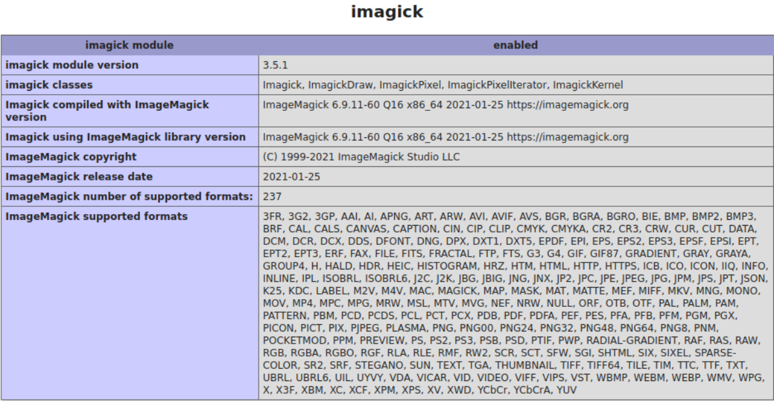The height and width of the screenshot is (401, 774).
Task: Click "Imagick compiled with ImageMagick version" label
Action: [107, 111]
